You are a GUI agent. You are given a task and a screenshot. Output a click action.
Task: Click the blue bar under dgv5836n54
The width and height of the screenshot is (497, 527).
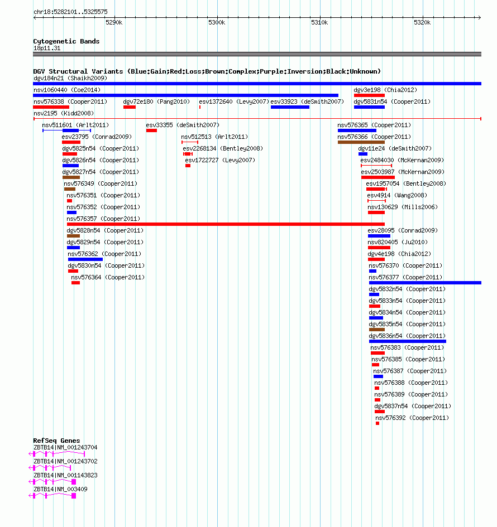(x=408, y=341)
